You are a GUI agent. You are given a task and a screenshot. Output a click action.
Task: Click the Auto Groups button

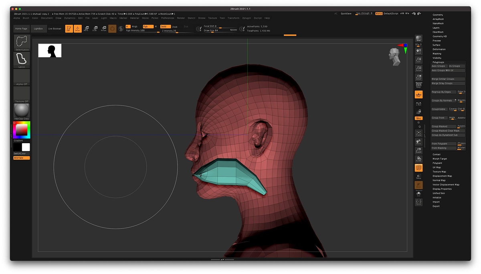coord(439,66)
